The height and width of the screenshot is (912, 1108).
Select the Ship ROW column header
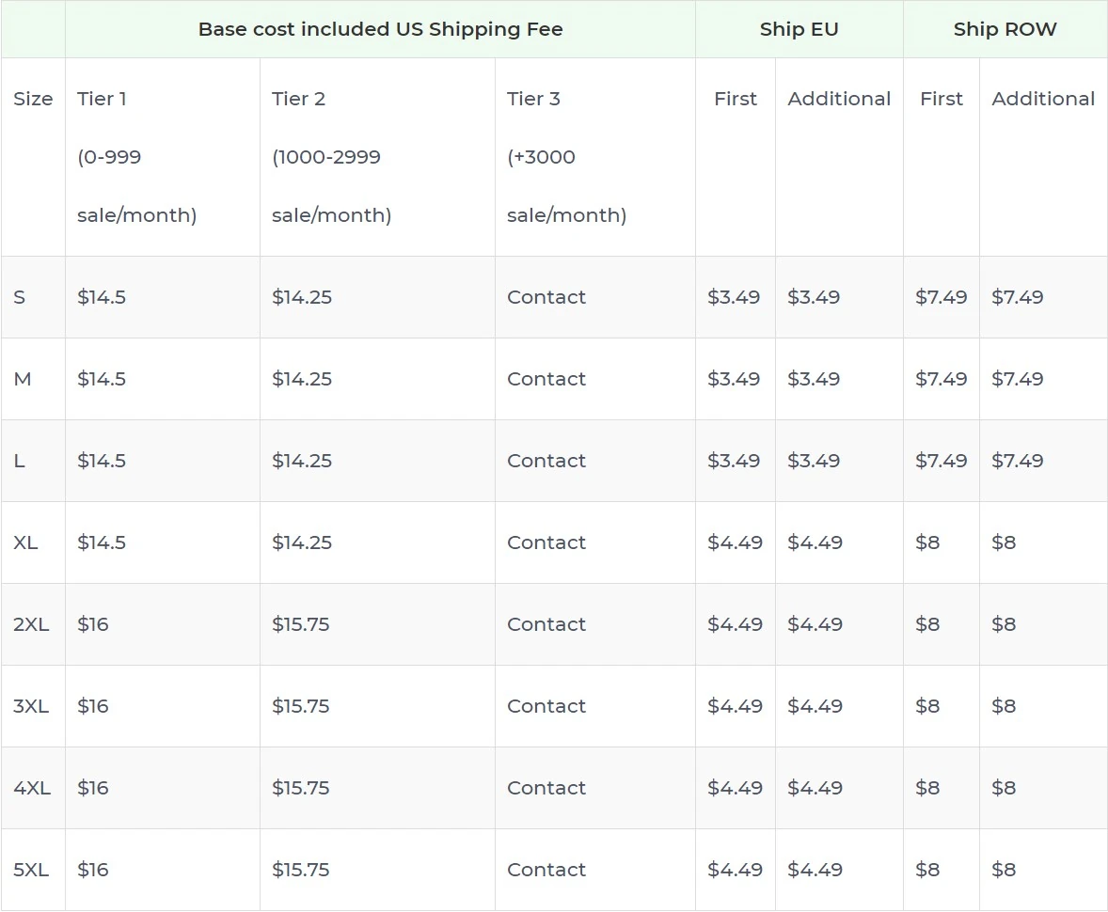tap(1005, 29)
